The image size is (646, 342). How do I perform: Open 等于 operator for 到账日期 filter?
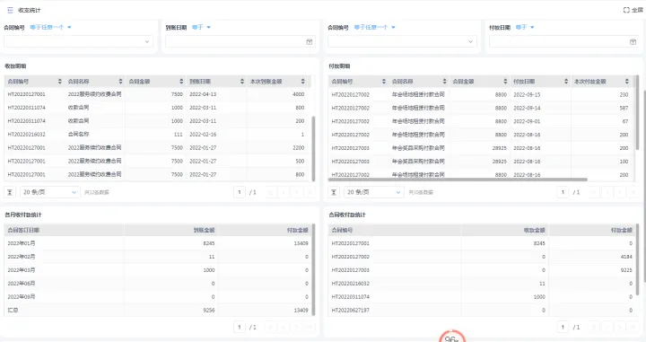[x=201, y=27]
